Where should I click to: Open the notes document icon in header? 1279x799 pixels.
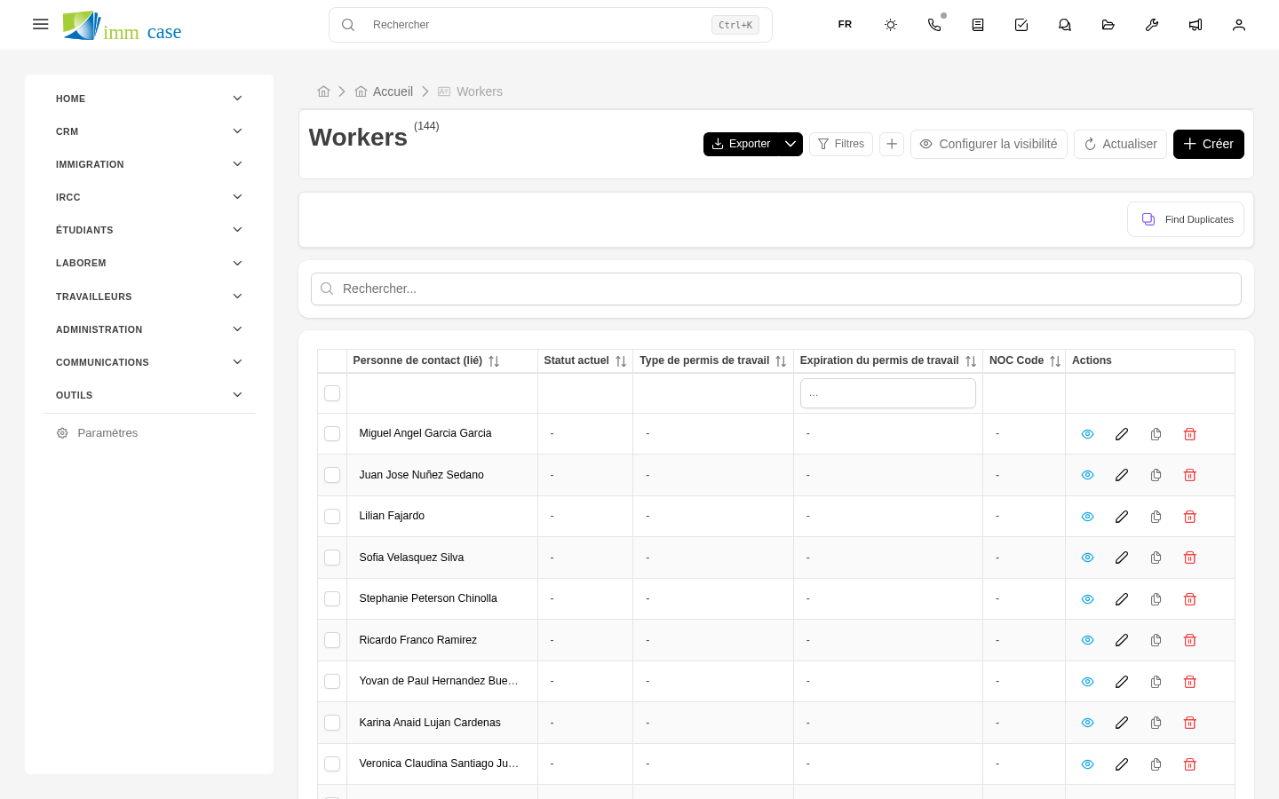978,25
